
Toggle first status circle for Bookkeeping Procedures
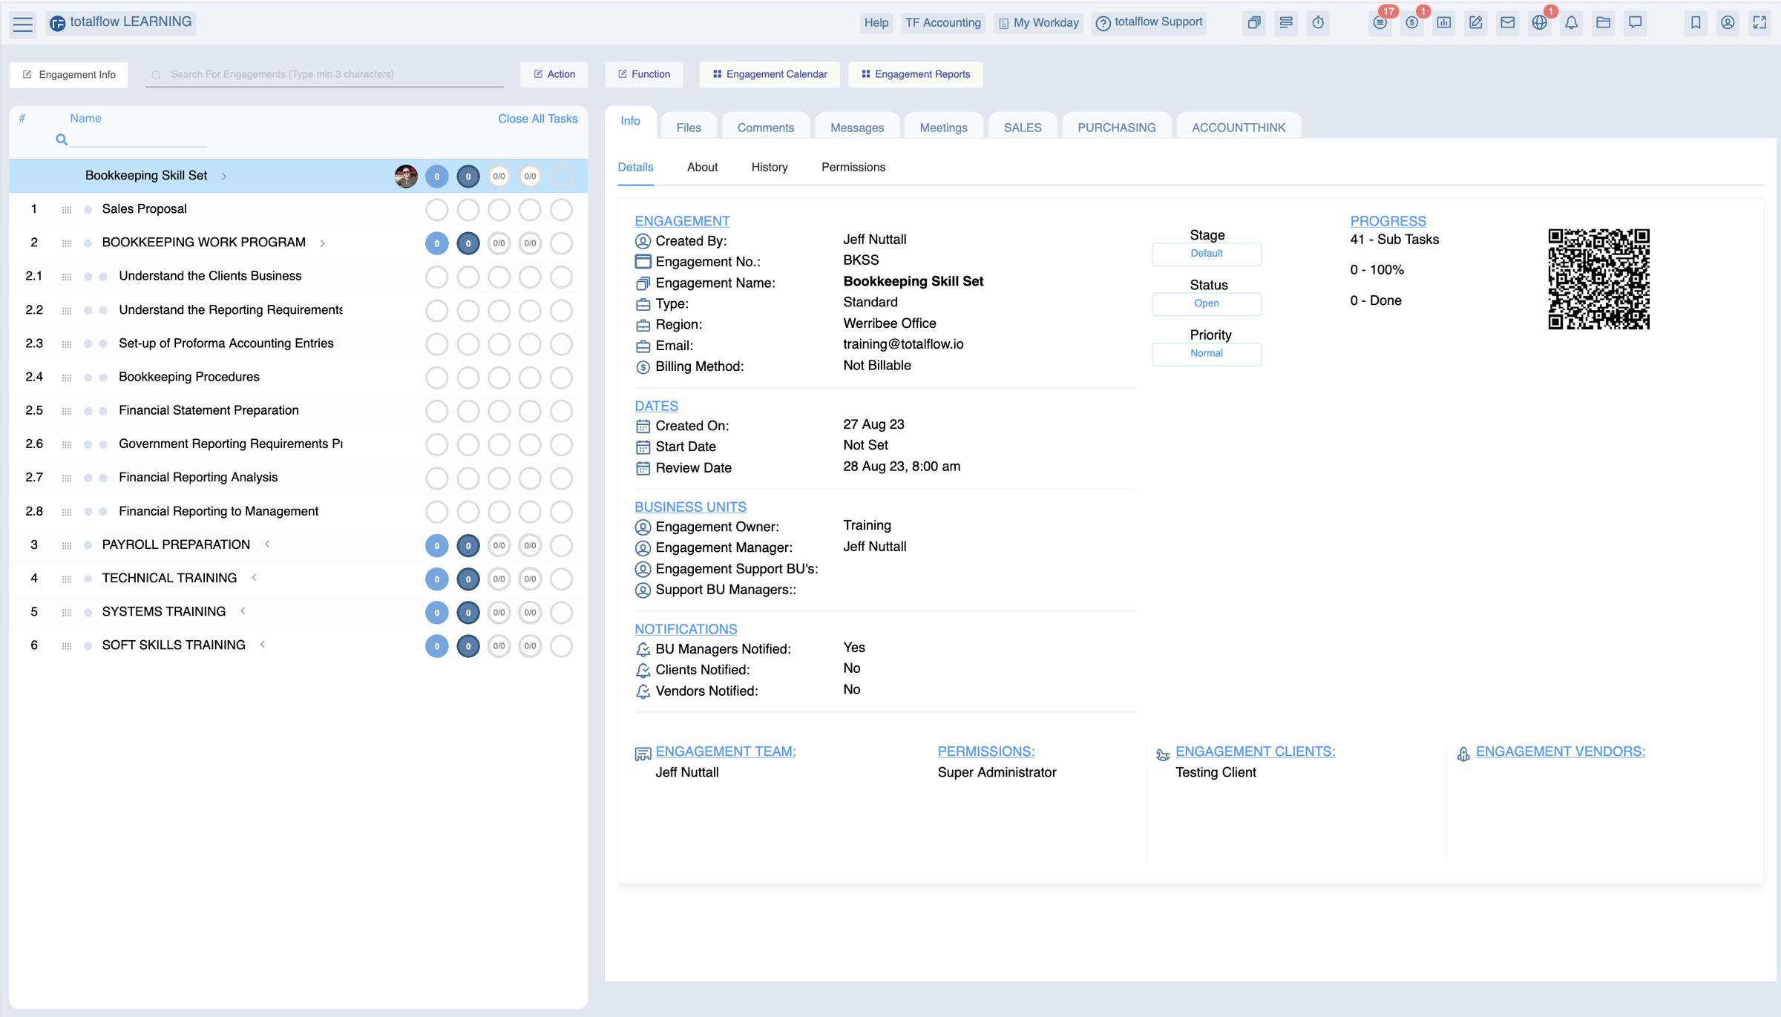click(436, 378)
